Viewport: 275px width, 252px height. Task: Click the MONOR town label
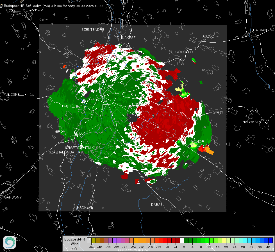(197, 142)
